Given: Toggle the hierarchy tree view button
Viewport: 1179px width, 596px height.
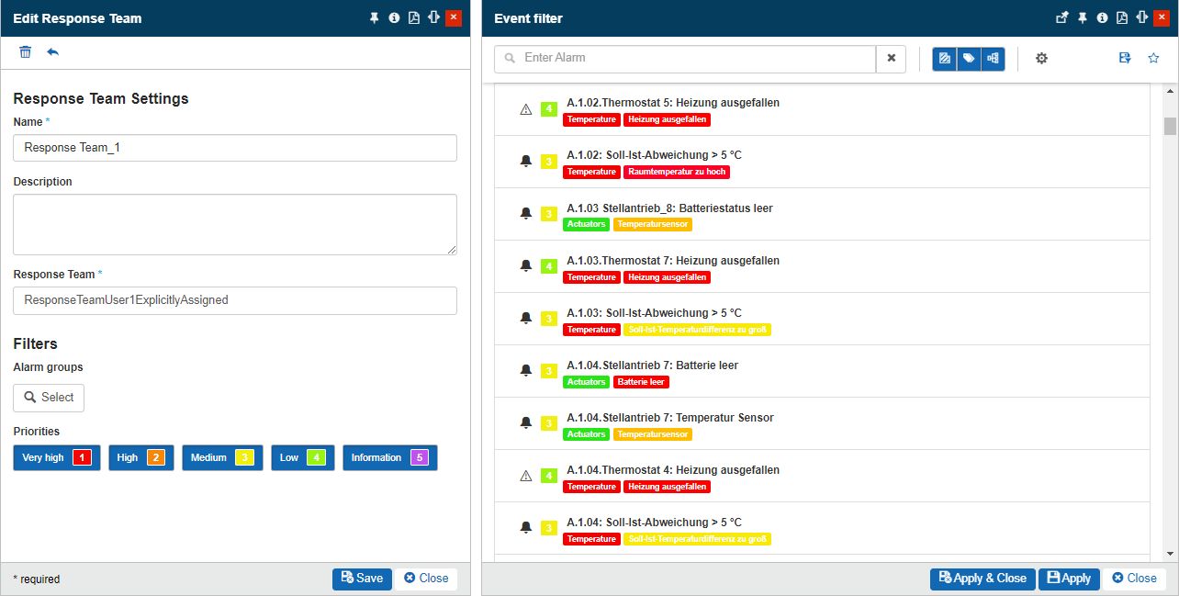Looking at the screenshot, I should 993,59.
